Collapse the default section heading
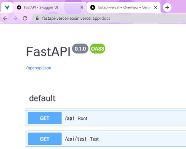Viewport: 186px width, 149px height. [x=42, y=98]
